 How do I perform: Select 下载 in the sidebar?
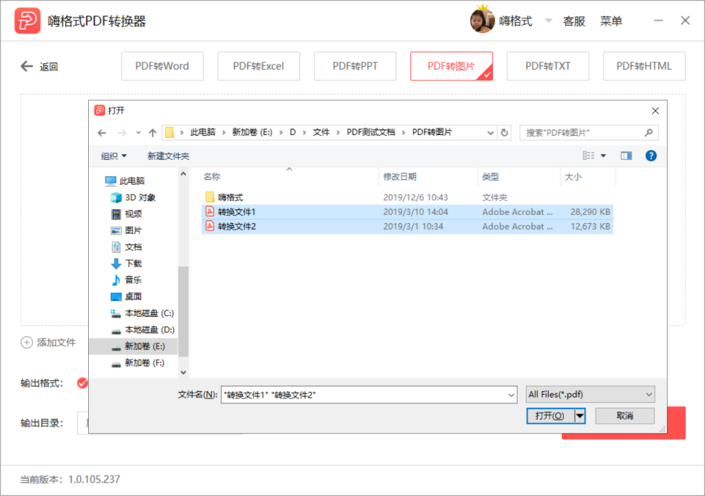[x=133, y=263]
